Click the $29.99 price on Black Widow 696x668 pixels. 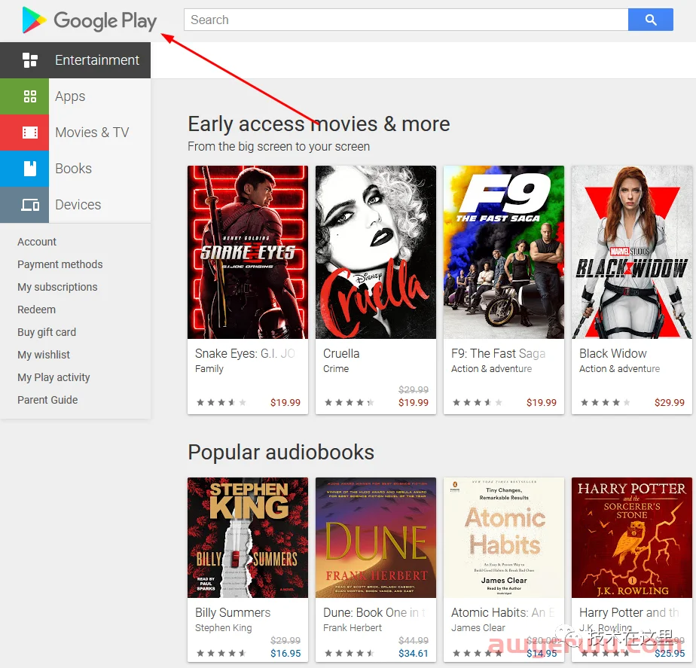click(669, 402)
